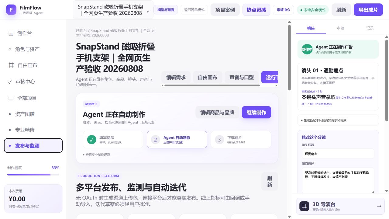This screenshot has width=389, height=219.
Task: Open 角色与资产 in sidebar
Action: point(33,49)
